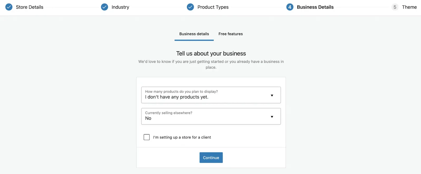
Task: Switch to the Business details tab
Action: (194, 34)
